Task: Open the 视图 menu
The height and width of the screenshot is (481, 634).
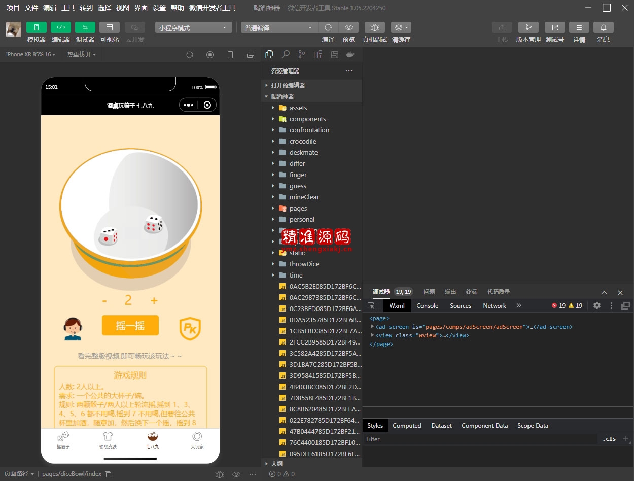Action: coord(122,8)
